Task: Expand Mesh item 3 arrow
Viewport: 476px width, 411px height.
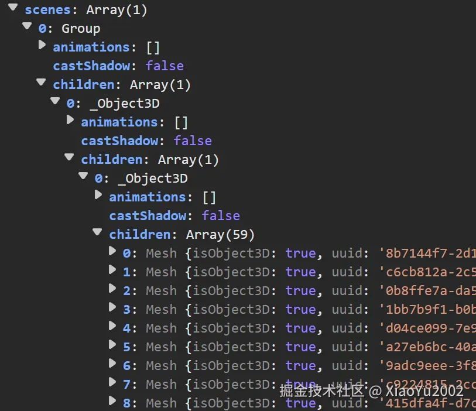Action: (x=112, y=307)
